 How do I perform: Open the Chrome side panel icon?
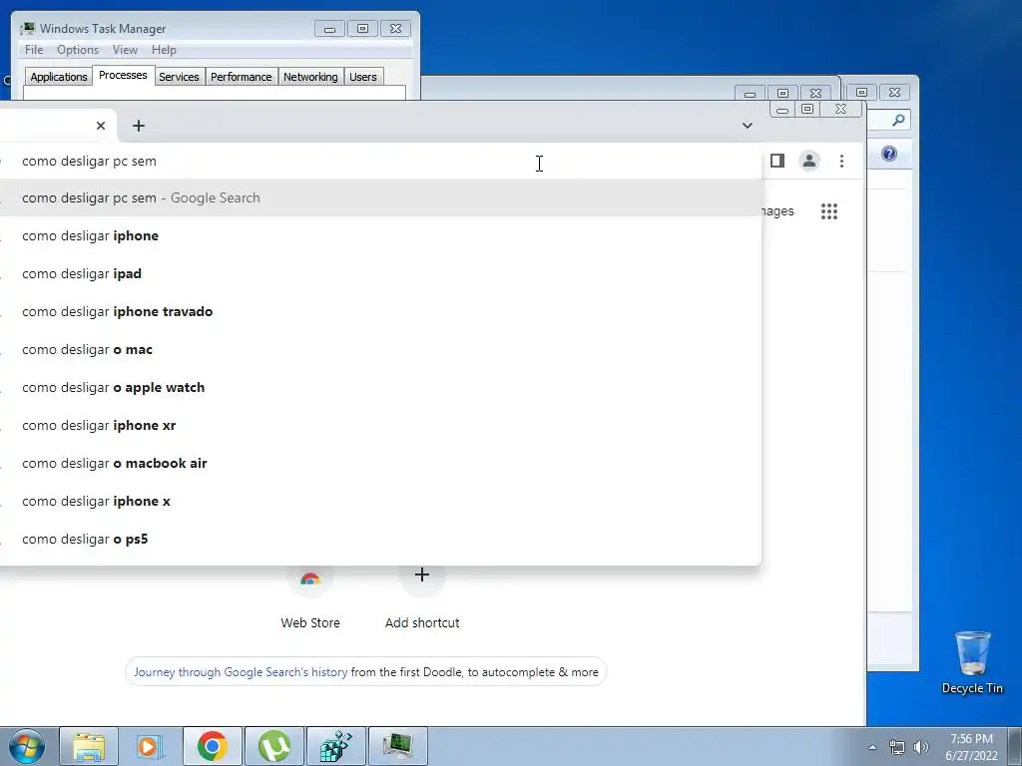[776, 161]
